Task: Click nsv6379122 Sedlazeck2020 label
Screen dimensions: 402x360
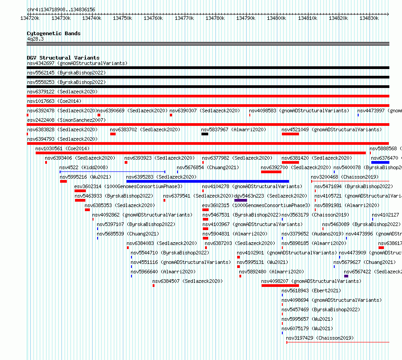Action: click(62, 92)
